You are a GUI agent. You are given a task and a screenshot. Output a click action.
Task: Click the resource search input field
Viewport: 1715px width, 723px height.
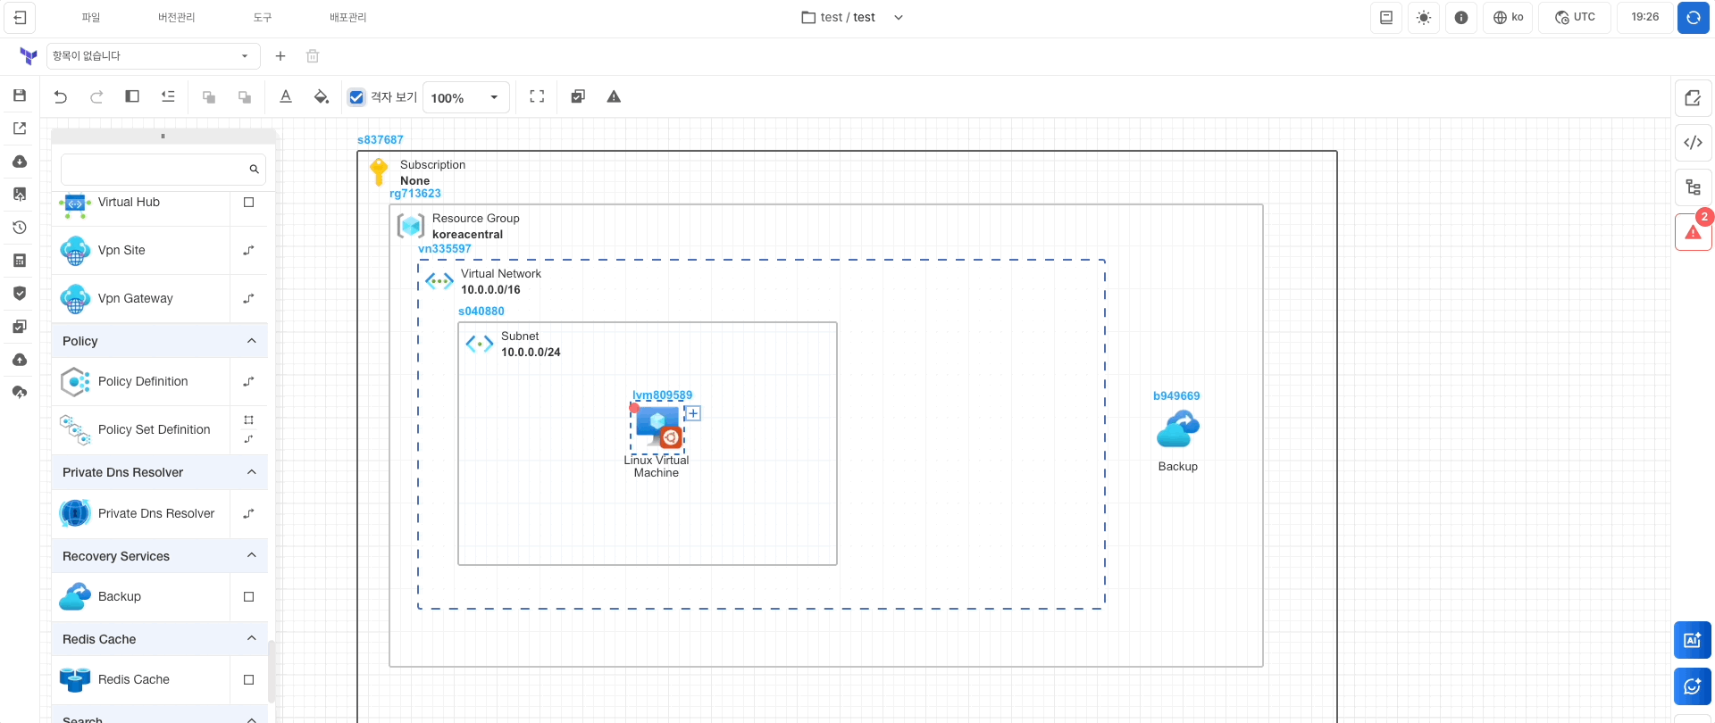[154, 169]
